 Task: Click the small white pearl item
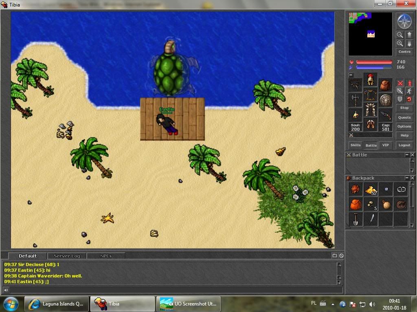386,189
